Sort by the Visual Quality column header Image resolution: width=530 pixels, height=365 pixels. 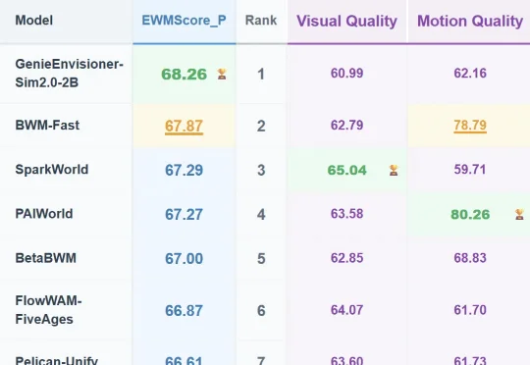point(346,21)
